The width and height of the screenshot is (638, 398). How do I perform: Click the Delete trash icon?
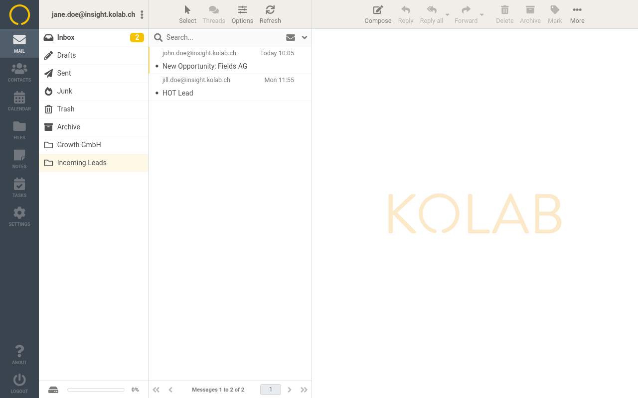504,14
